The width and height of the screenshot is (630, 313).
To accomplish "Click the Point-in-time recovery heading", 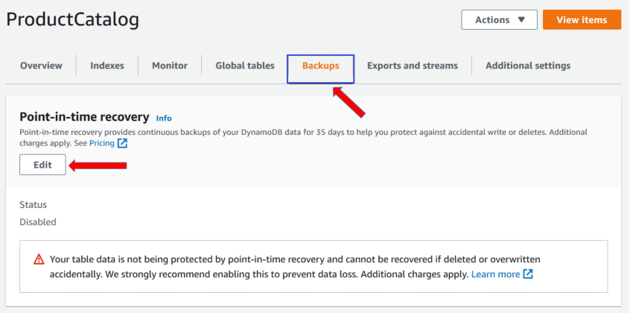I will (84, 117).
